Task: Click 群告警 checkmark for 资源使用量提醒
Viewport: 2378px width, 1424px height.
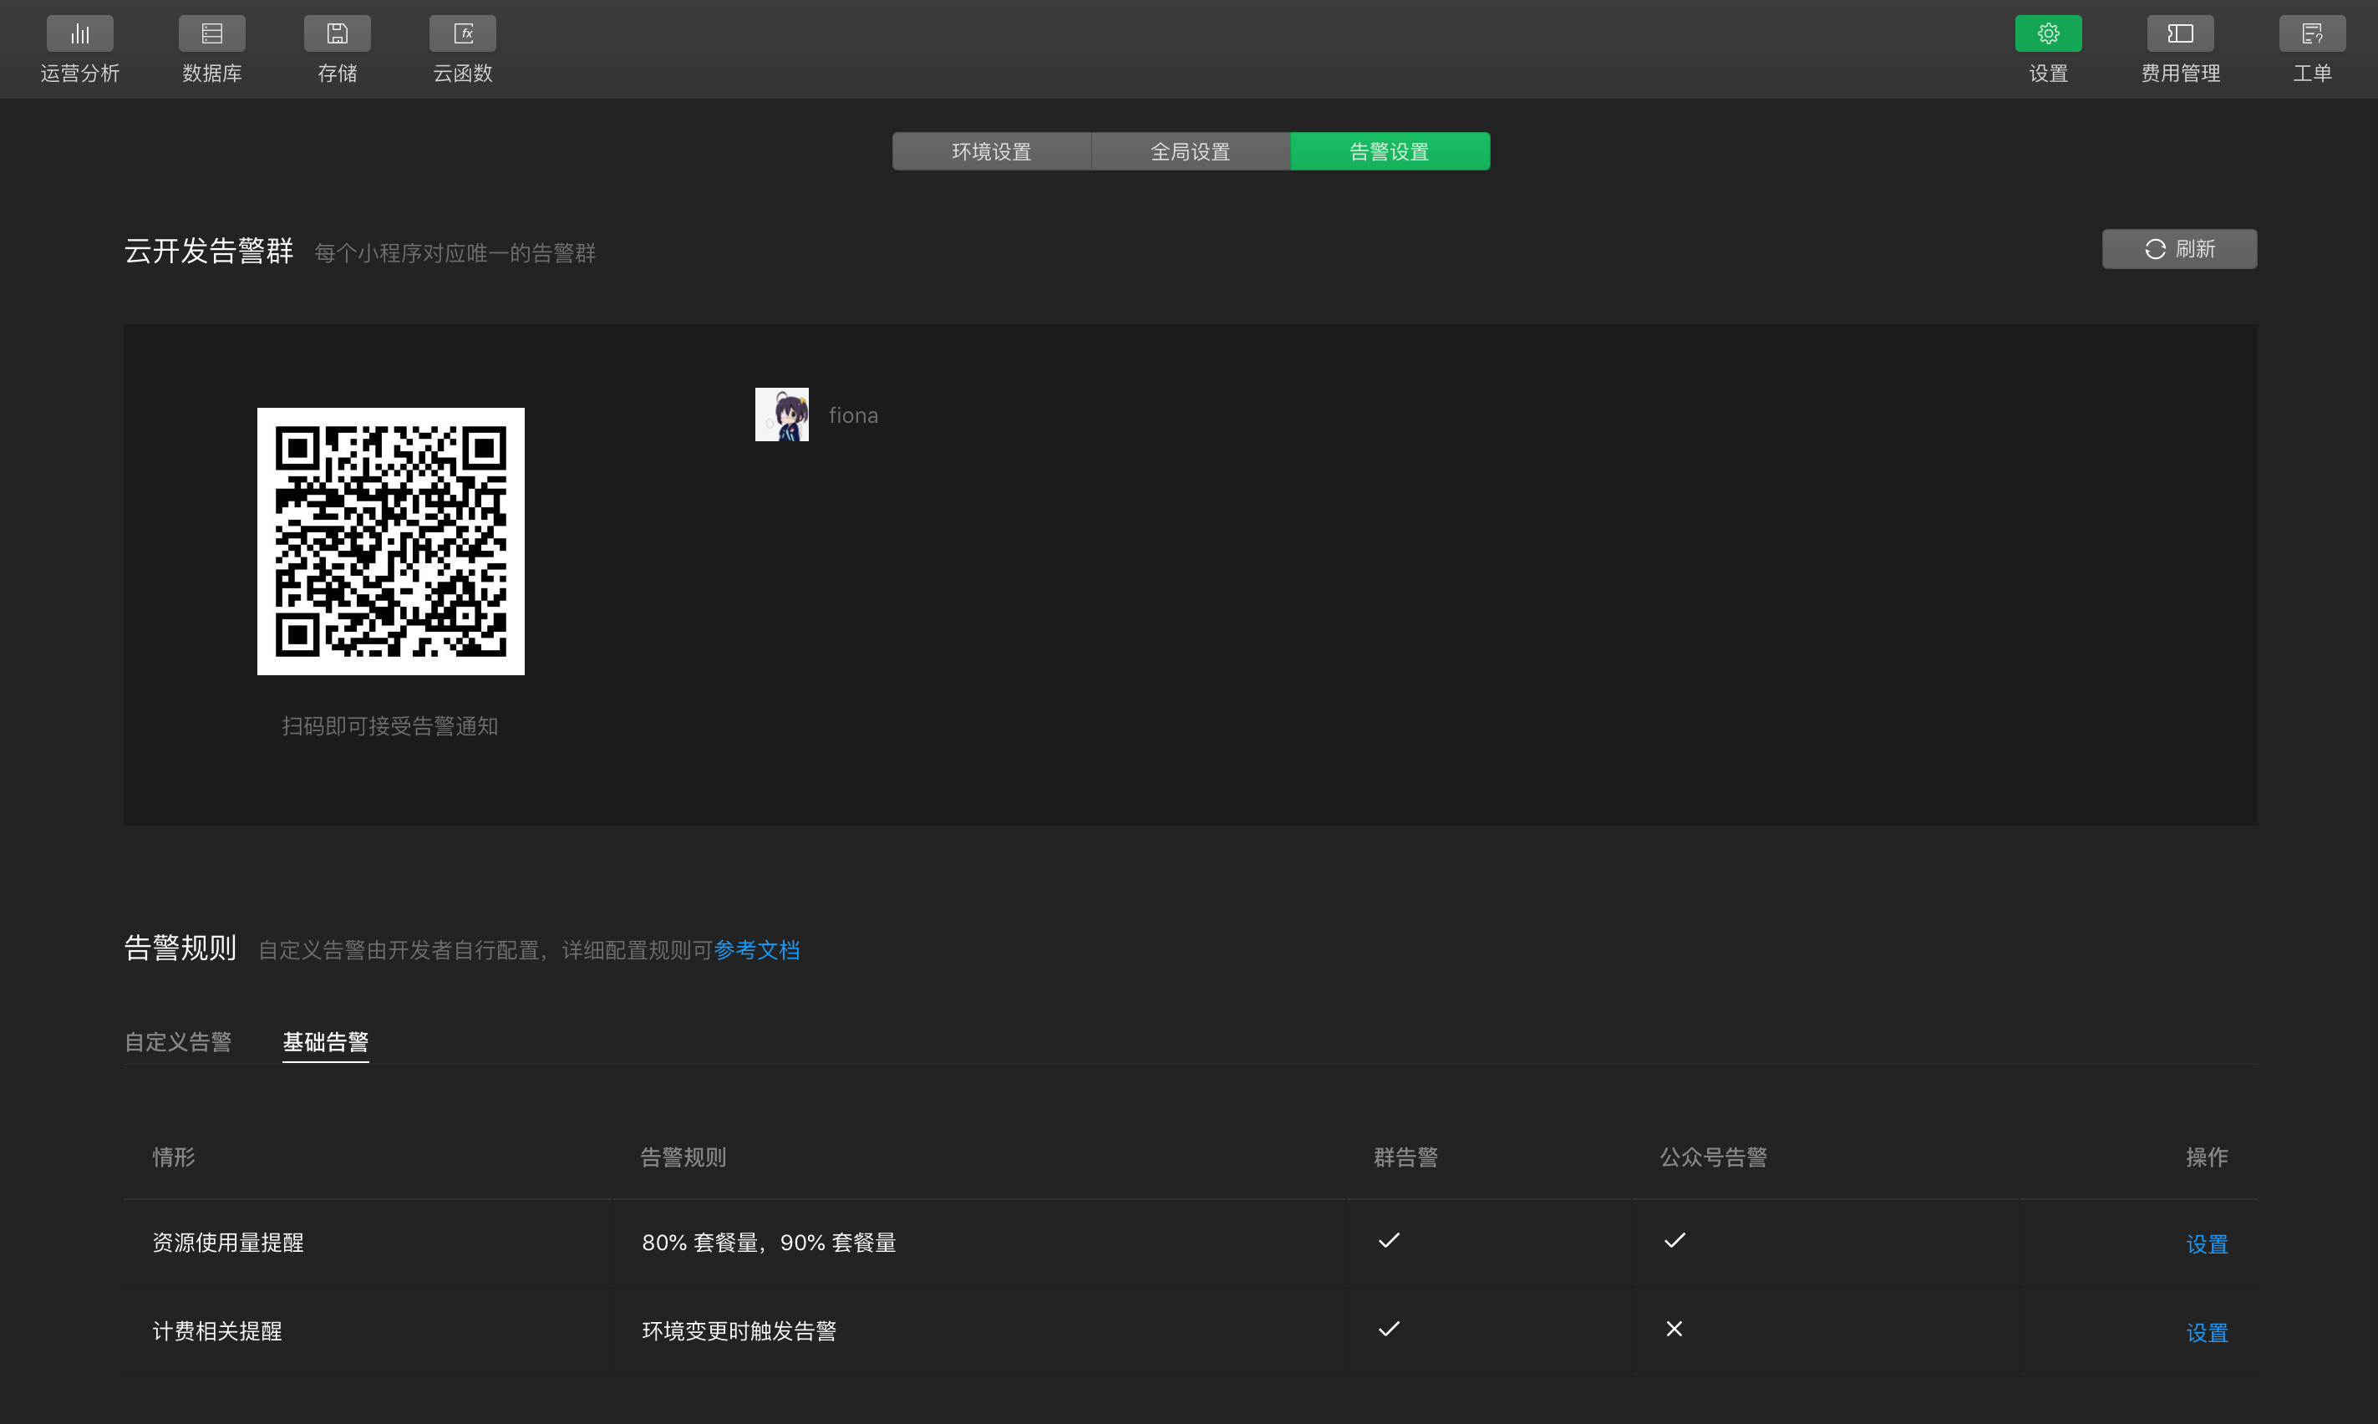Action: [x=1388, y=1241]
